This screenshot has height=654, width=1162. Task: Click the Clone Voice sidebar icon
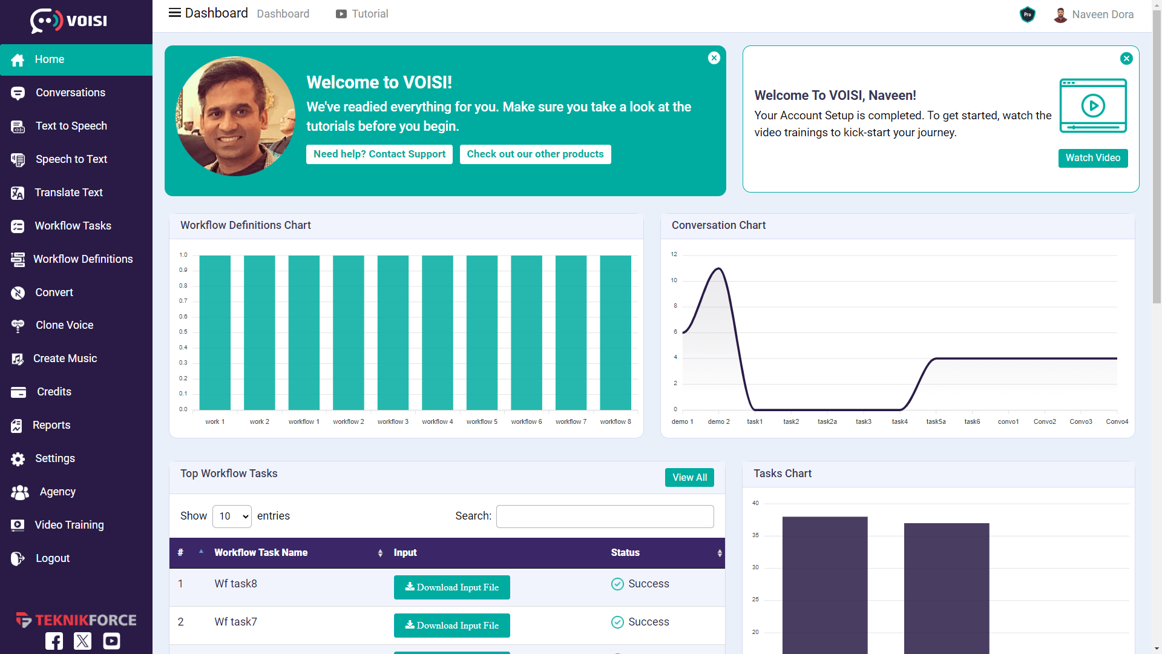(18, 326)
